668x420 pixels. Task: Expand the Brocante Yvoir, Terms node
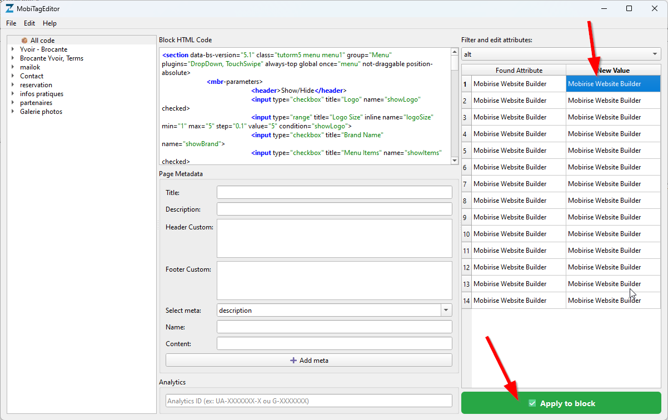tap(13, 58)
